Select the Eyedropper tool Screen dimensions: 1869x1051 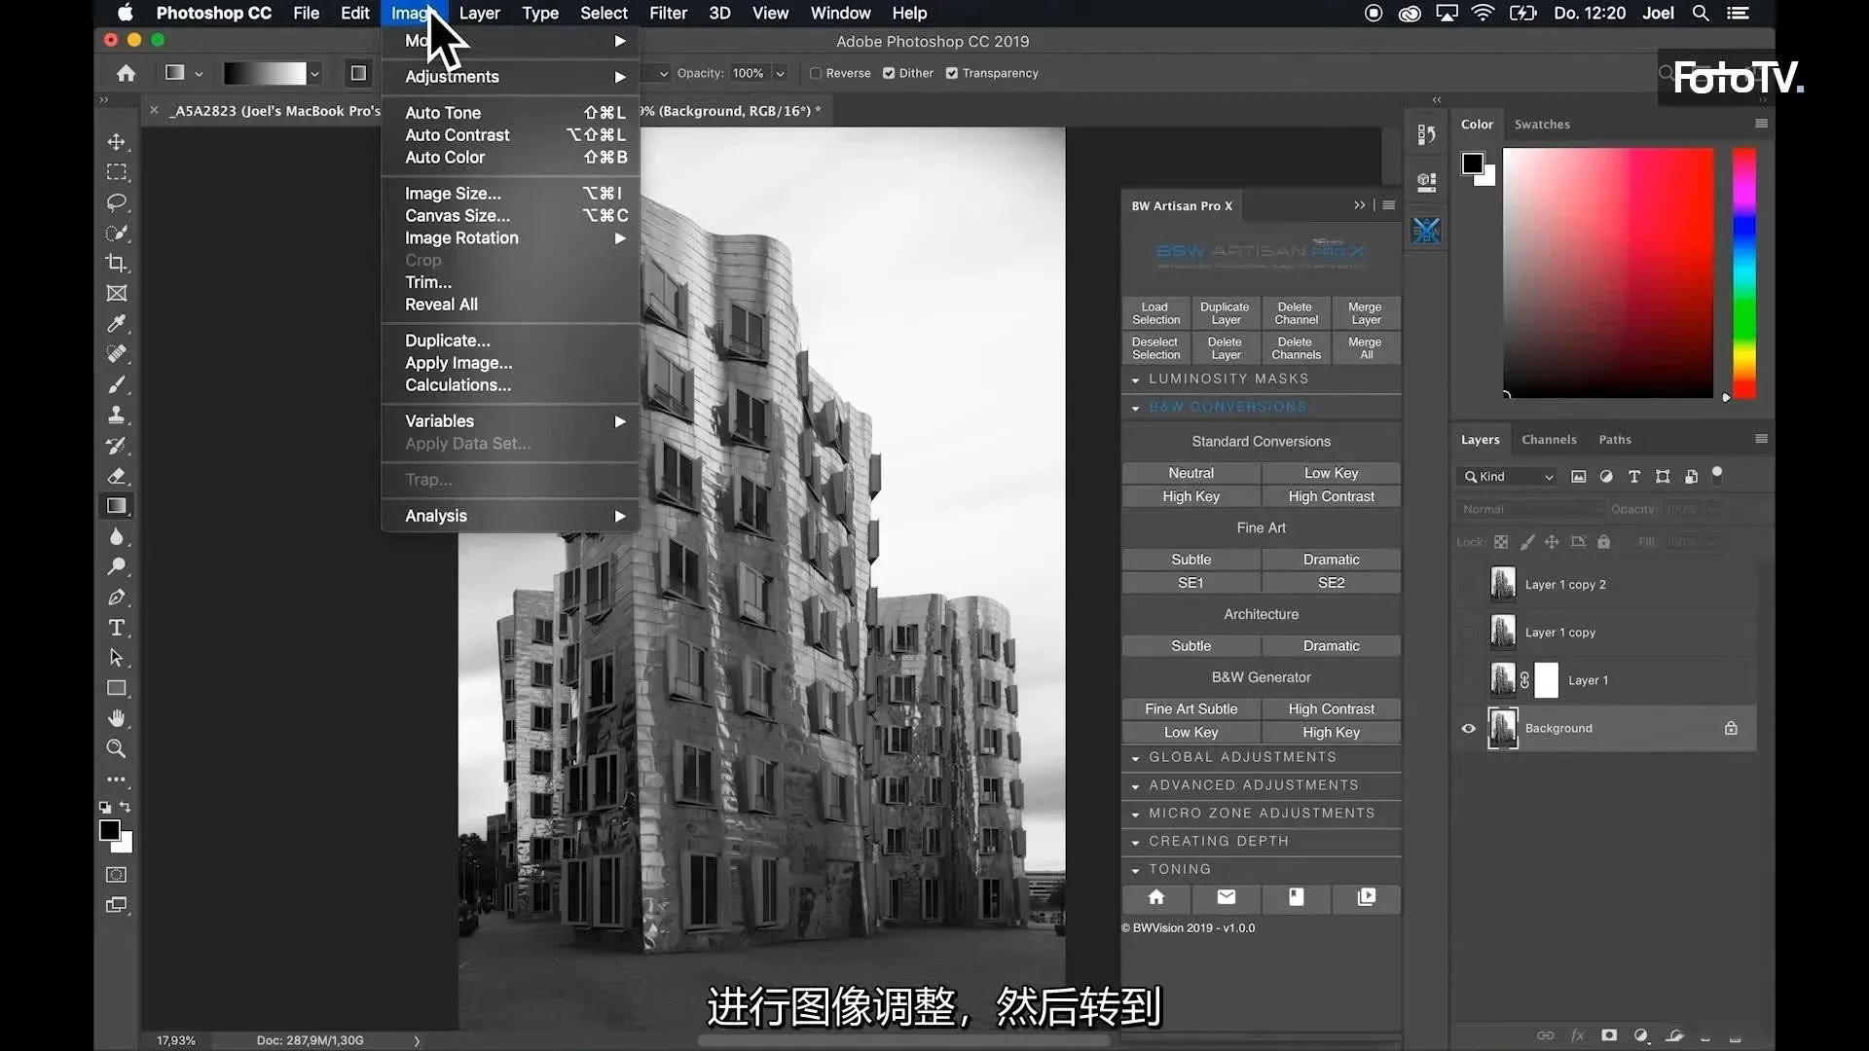[x=117, y=323]
